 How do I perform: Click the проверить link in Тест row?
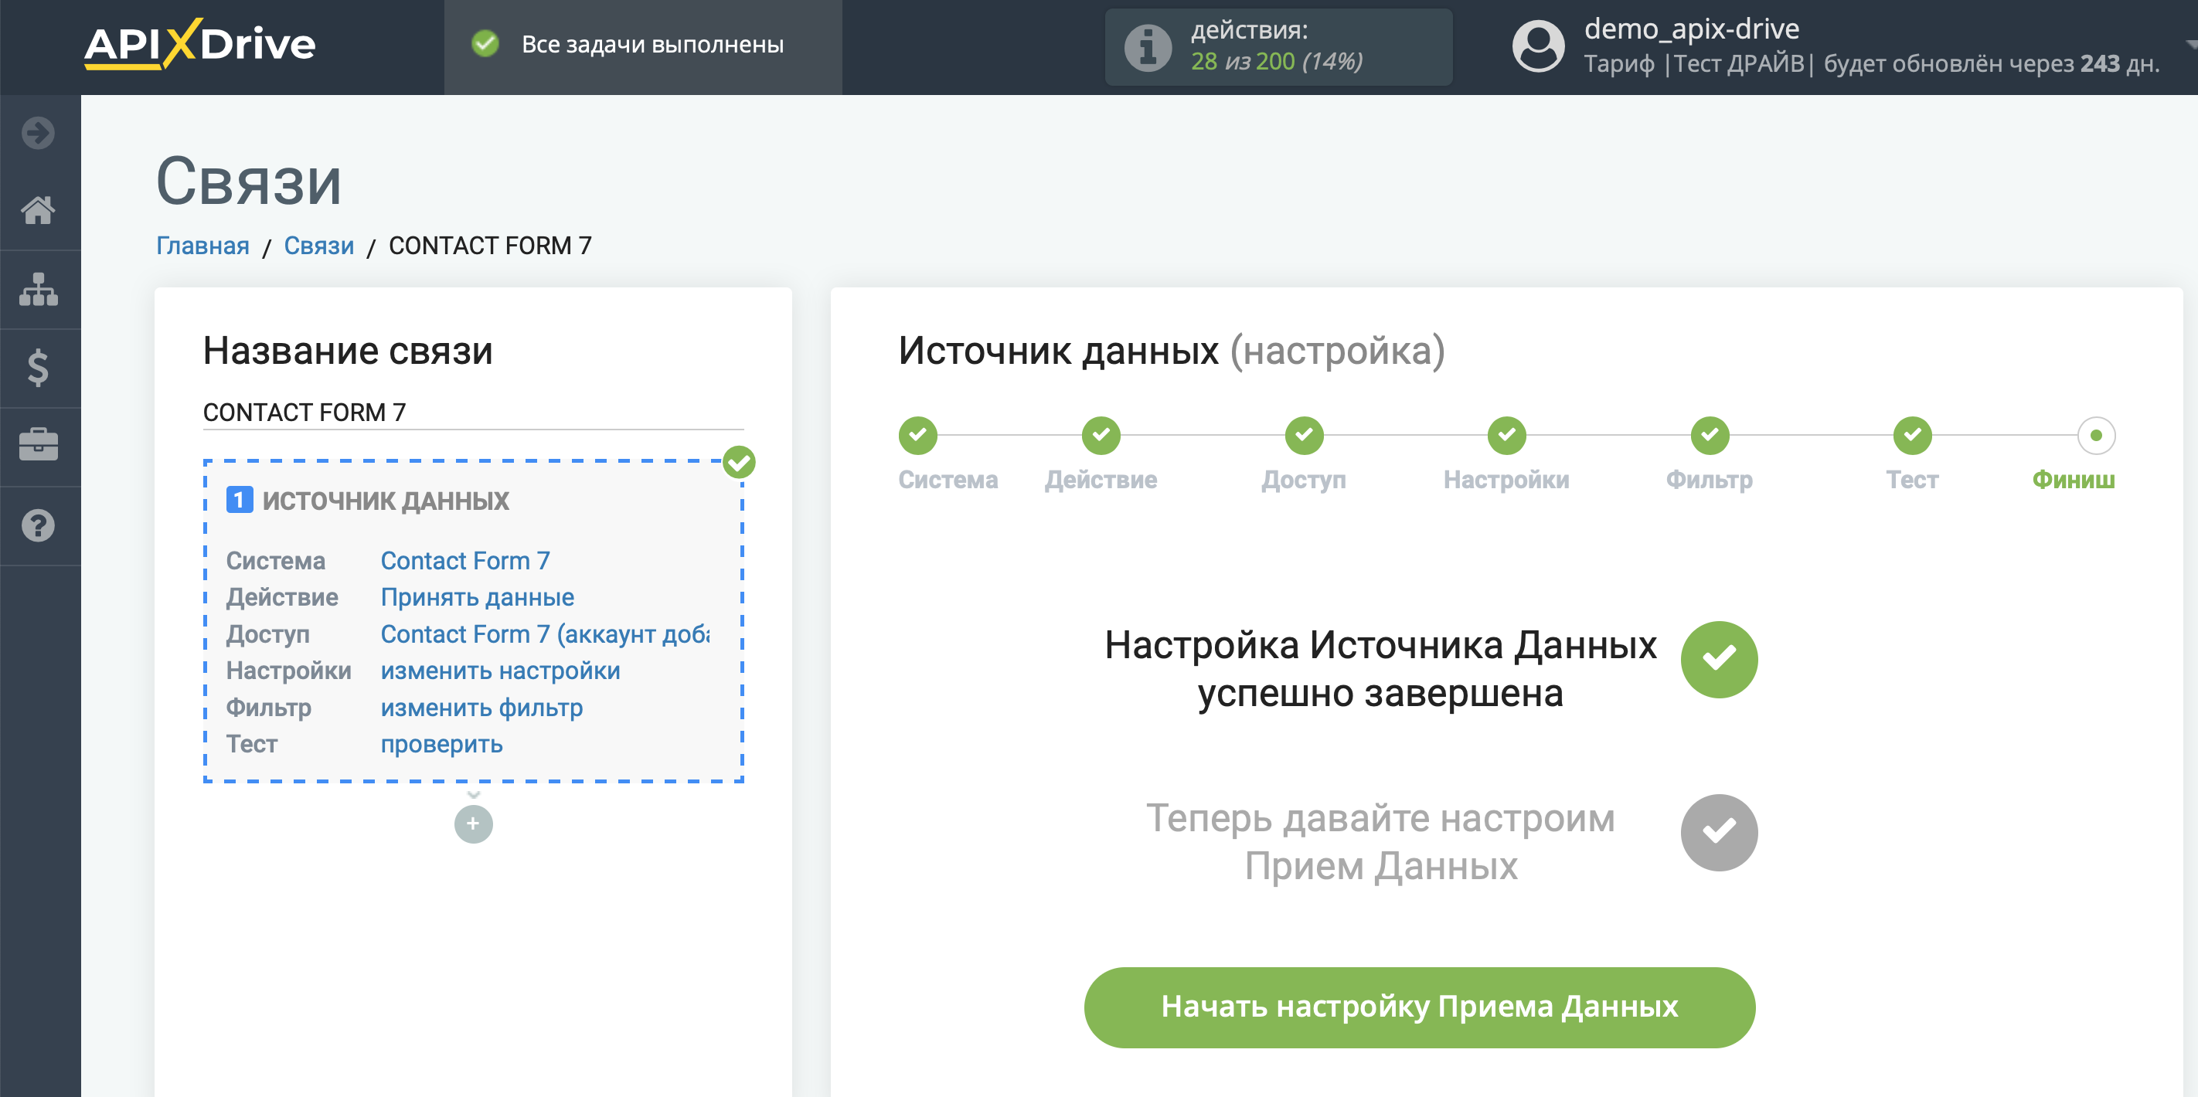coord(441,744)
